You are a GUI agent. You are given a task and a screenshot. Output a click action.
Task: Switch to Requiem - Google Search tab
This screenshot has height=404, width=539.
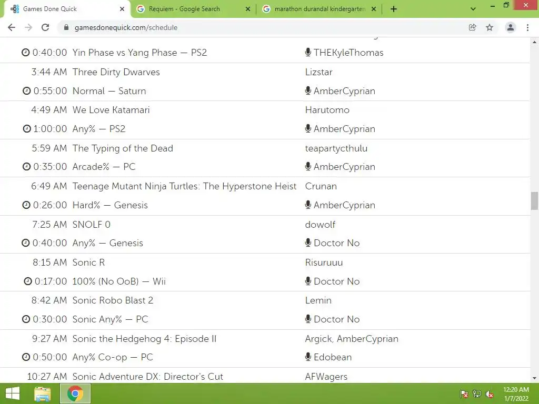pyautogui.click(x=194, y=9)
